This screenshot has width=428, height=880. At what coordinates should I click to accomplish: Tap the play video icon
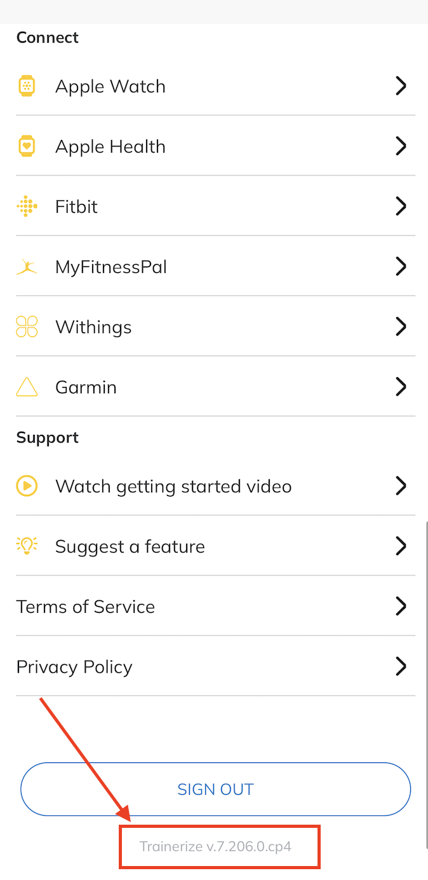click(x=27, y=486)
